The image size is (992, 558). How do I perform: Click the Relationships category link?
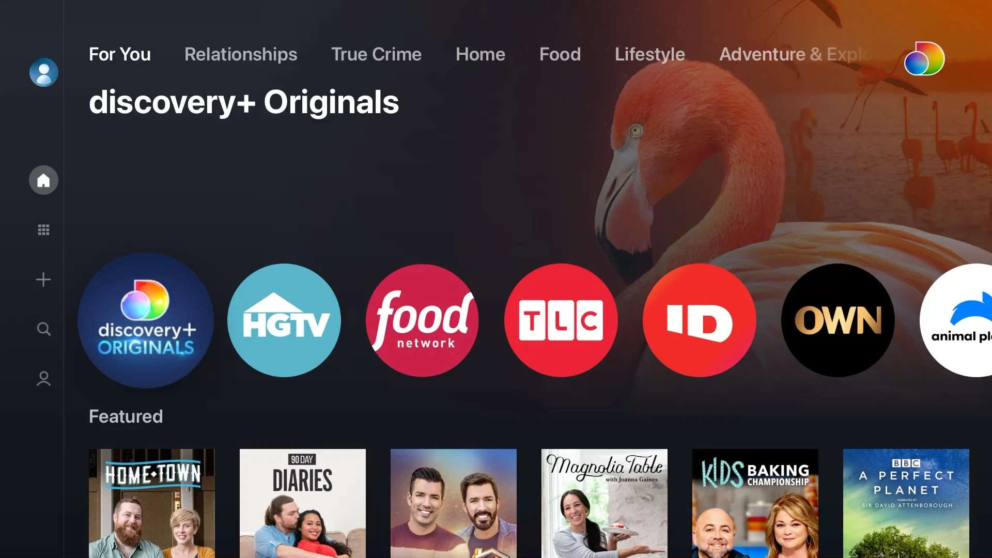click(241, 54)
